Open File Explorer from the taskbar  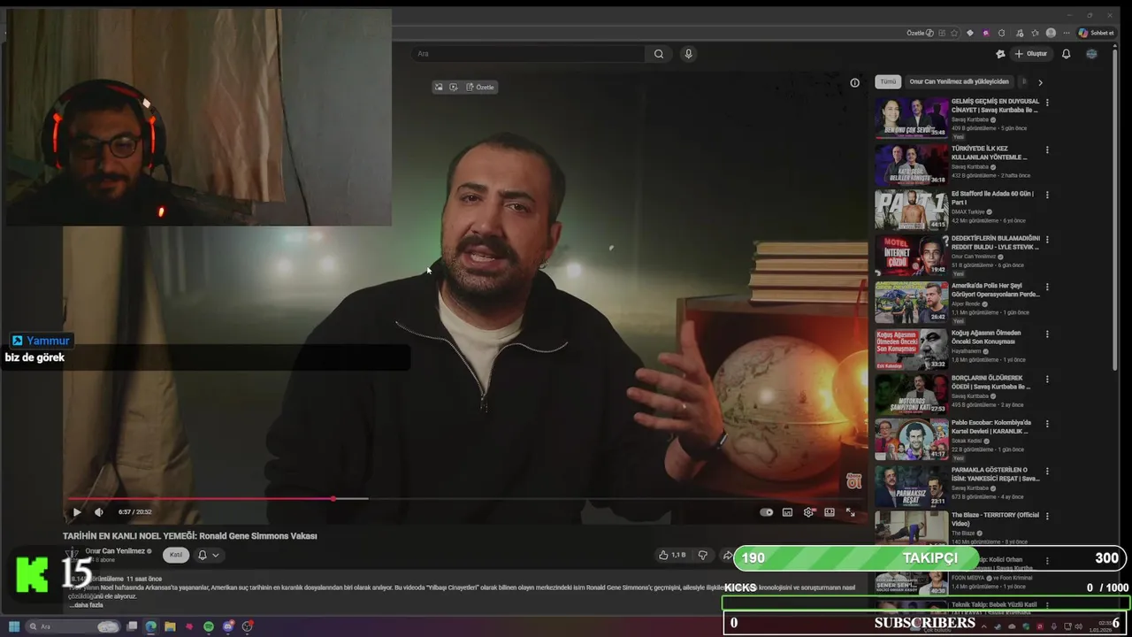(x=170, y=626)
